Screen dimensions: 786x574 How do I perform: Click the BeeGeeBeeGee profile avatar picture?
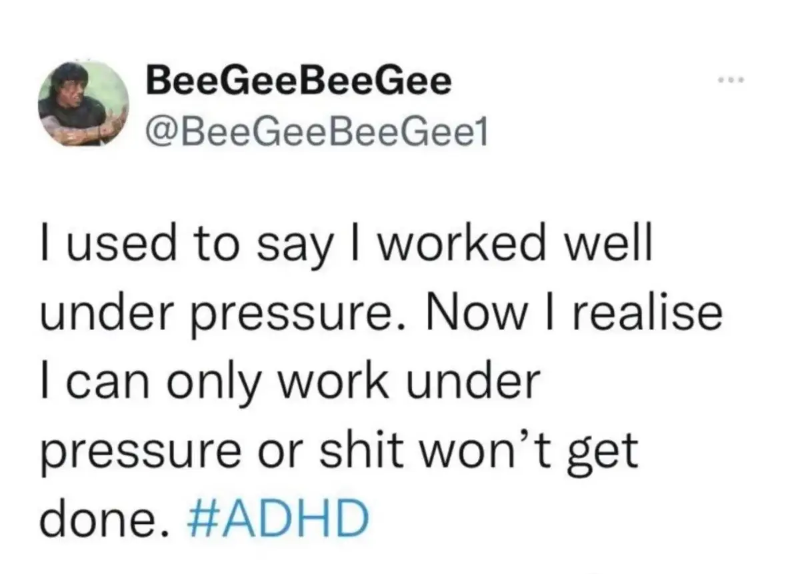point(83,104)
